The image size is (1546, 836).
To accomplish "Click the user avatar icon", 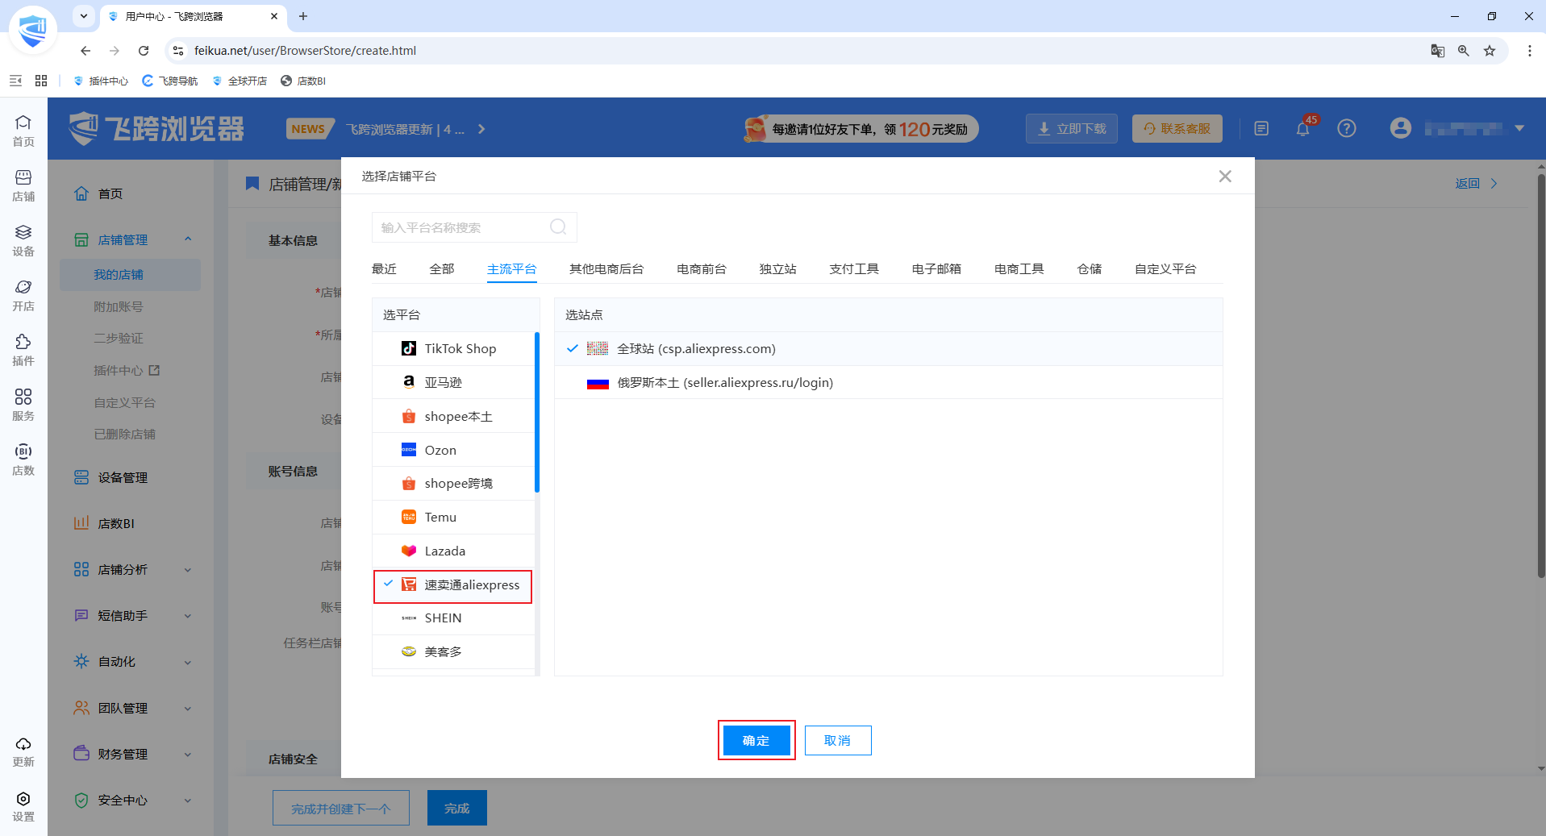I will point(1401,128).
